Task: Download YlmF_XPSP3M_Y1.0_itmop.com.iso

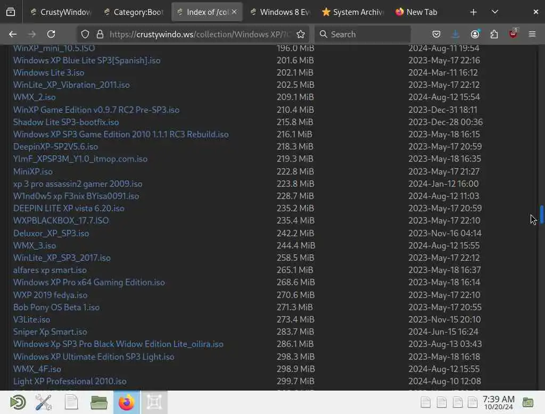Action: click(x=80, y=159)
